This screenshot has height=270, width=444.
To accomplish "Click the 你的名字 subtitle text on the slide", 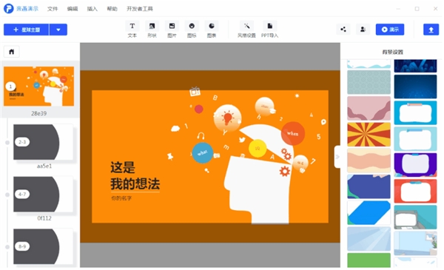I will coord(121,198).
